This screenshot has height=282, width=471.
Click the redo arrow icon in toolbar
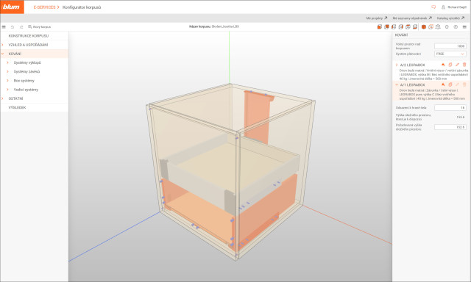[21, 27]
